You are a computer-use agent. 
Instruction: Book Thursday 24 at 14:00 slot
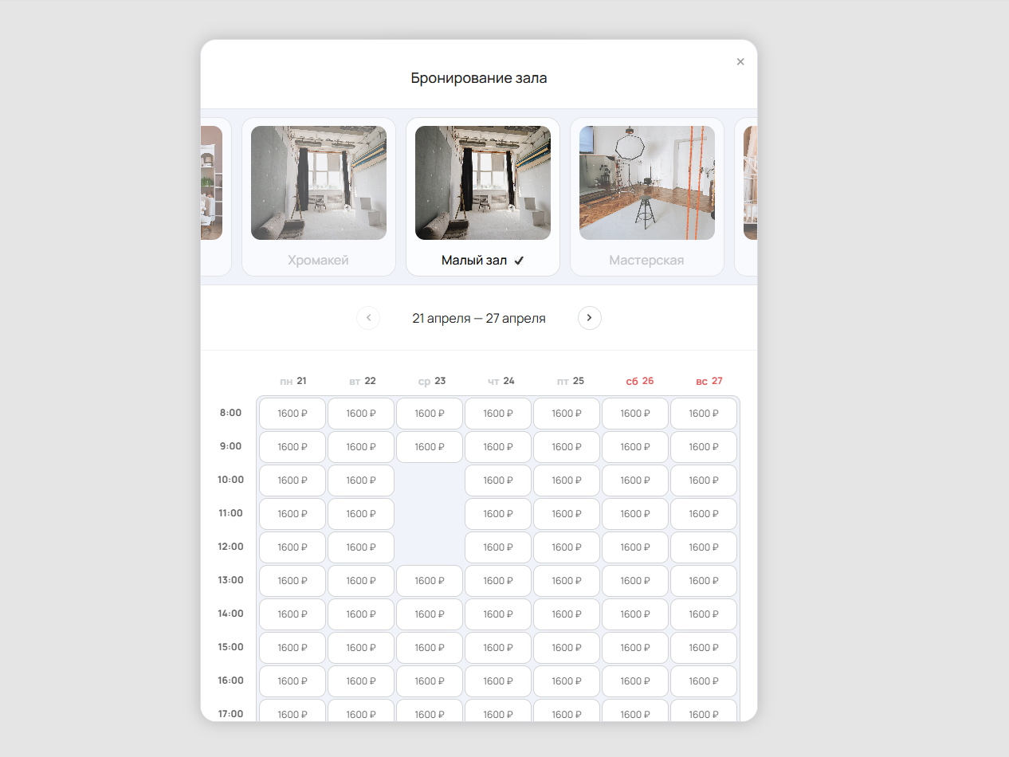(x=498, y=614)
